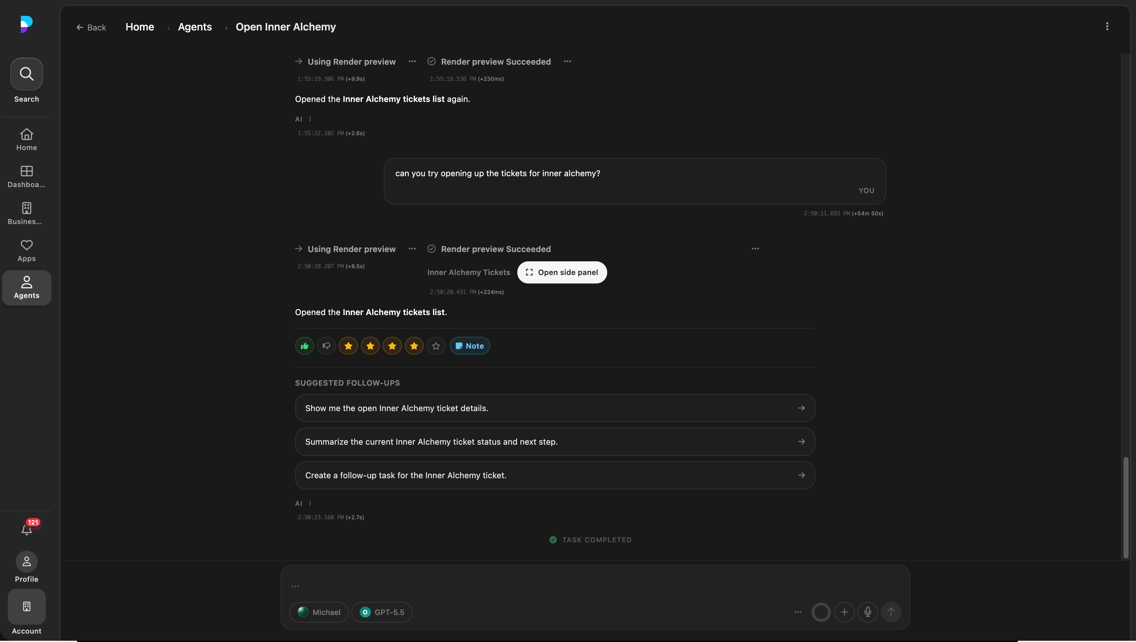This screenshot has height=642, width=1136.
Task: Click the Open side panel button
Action: (x=562, y=273)
